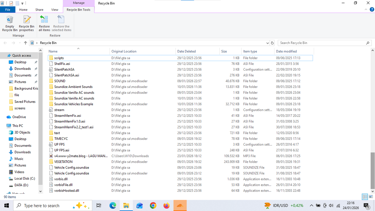Click the search magnifier icon
Image resolution: width=375 pixels, height=211 pixels.
click(x=368, y=43)
